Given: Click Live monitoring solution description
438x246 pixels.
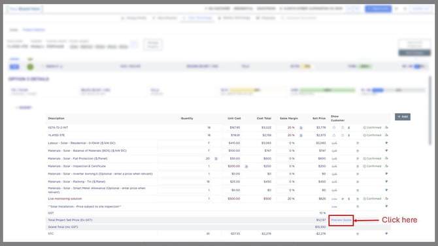Looking at the screenshot, I should 65,199.
